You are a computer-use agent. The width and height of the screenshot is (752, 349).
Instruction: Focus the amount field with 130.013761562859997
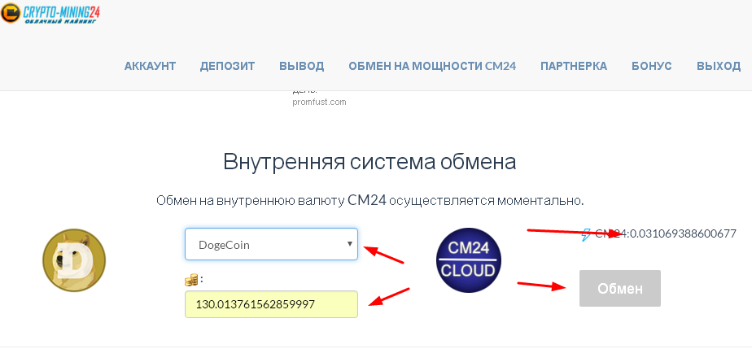pos(272,304)
